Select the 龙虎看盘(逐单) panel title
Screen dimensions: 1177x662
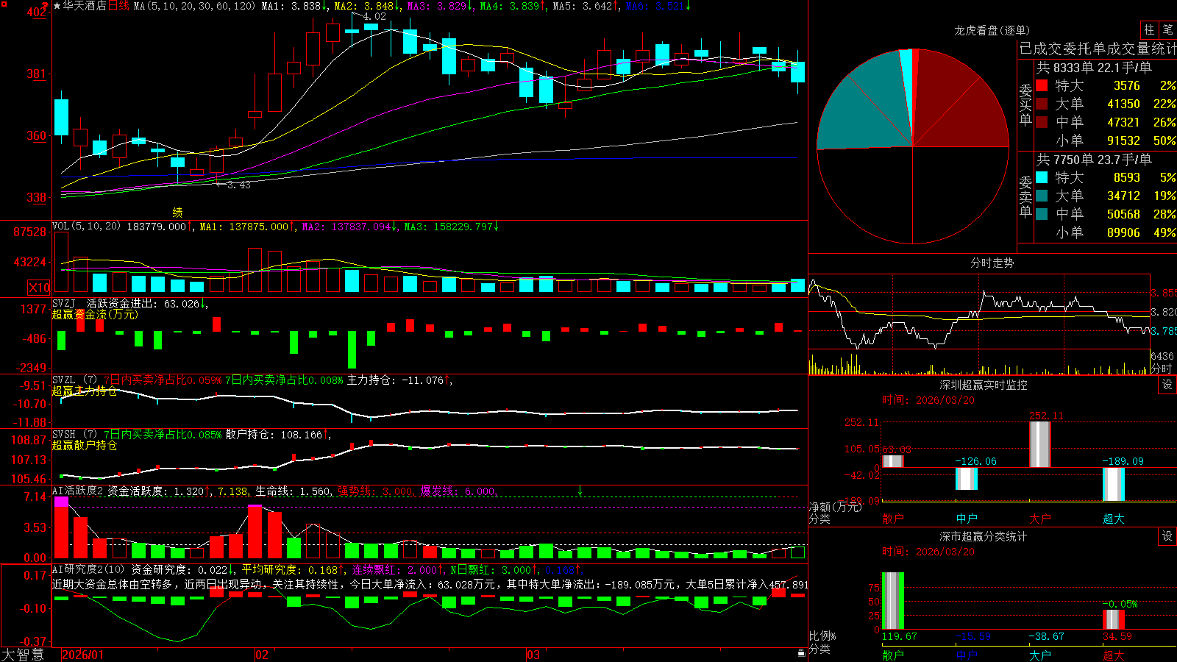[992, 30]
